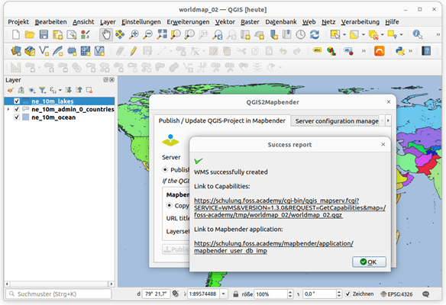Increase magnification with the 100% spinner
Image resolution: width=446 pixels, height=305 pixels.
click(290, 292)
